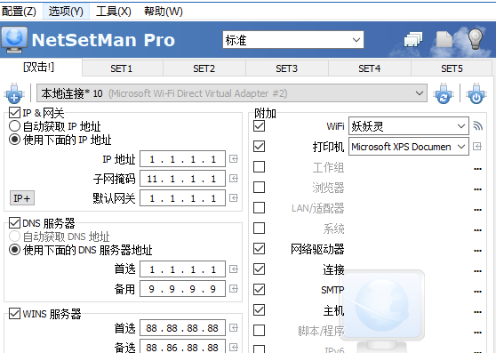Open LAN/适配器 settings via ellipsis
The image size is (496, 353).
[477, 210]
